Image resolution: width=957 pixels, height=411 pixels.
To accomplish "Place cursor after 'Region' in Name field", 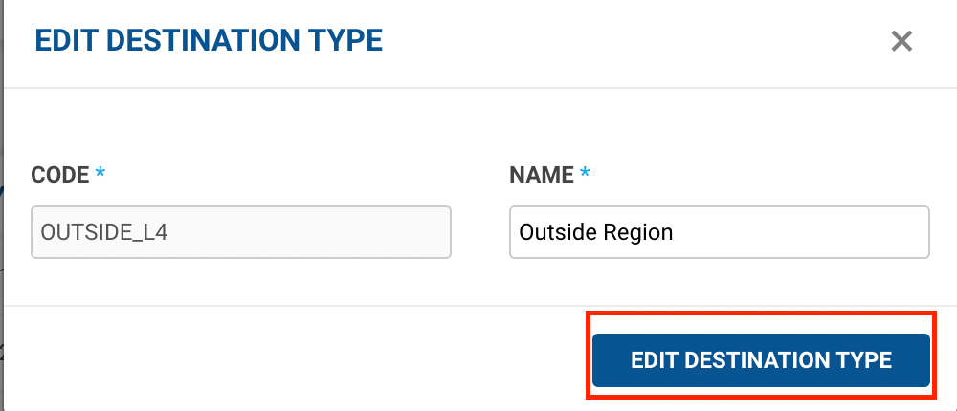I will coord(675,232).
